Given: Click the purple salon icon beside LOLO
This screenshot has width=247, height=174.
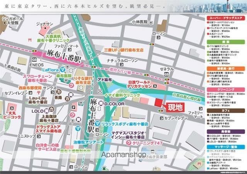Looking at the screenshot, I should click(x=47, y=111).
